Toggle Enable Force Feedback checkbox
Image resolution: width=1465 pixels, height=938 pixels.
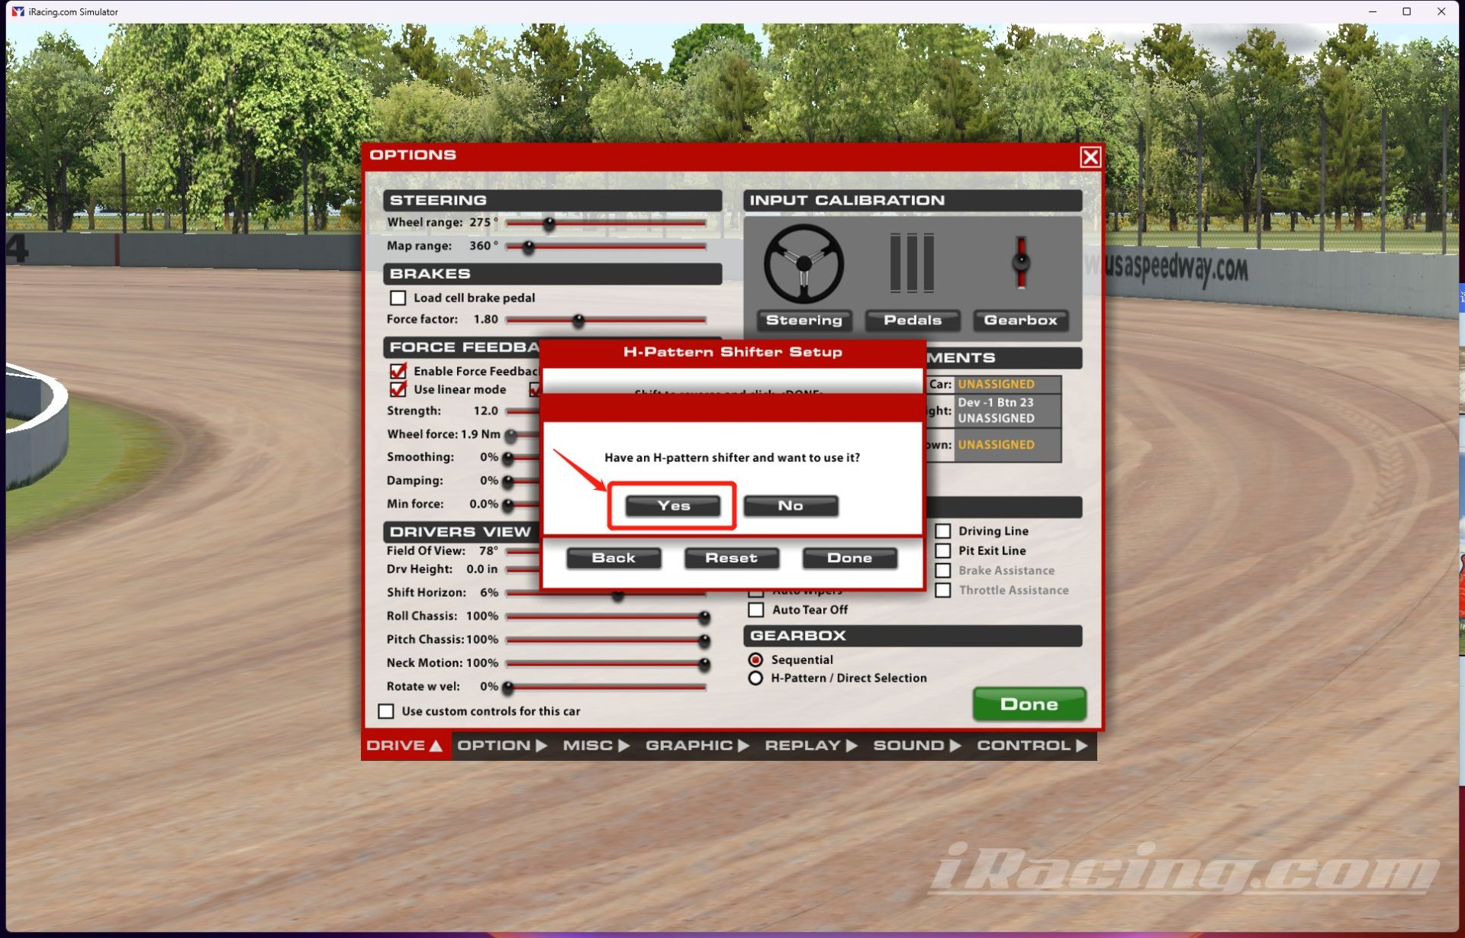[x=399, y=371]
